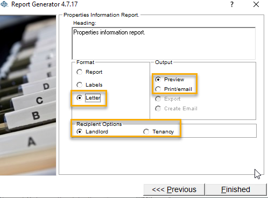
Task: Select the Labels format option
Action: point(79,84)
